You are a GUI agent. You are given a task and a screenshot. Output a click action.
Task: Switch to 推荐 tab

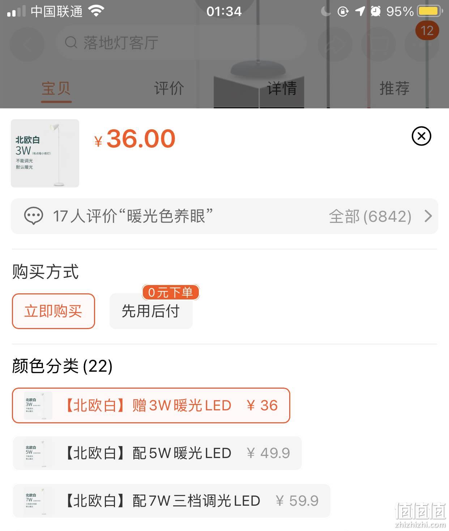(x=394, y=88)
